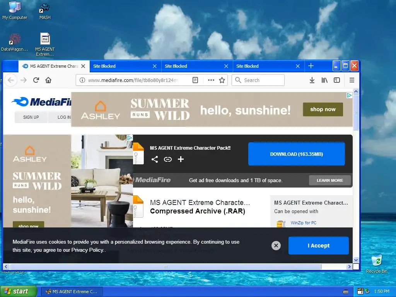Open the Firefox hamburger menu

pyautogui.click(x=352, y=80)
